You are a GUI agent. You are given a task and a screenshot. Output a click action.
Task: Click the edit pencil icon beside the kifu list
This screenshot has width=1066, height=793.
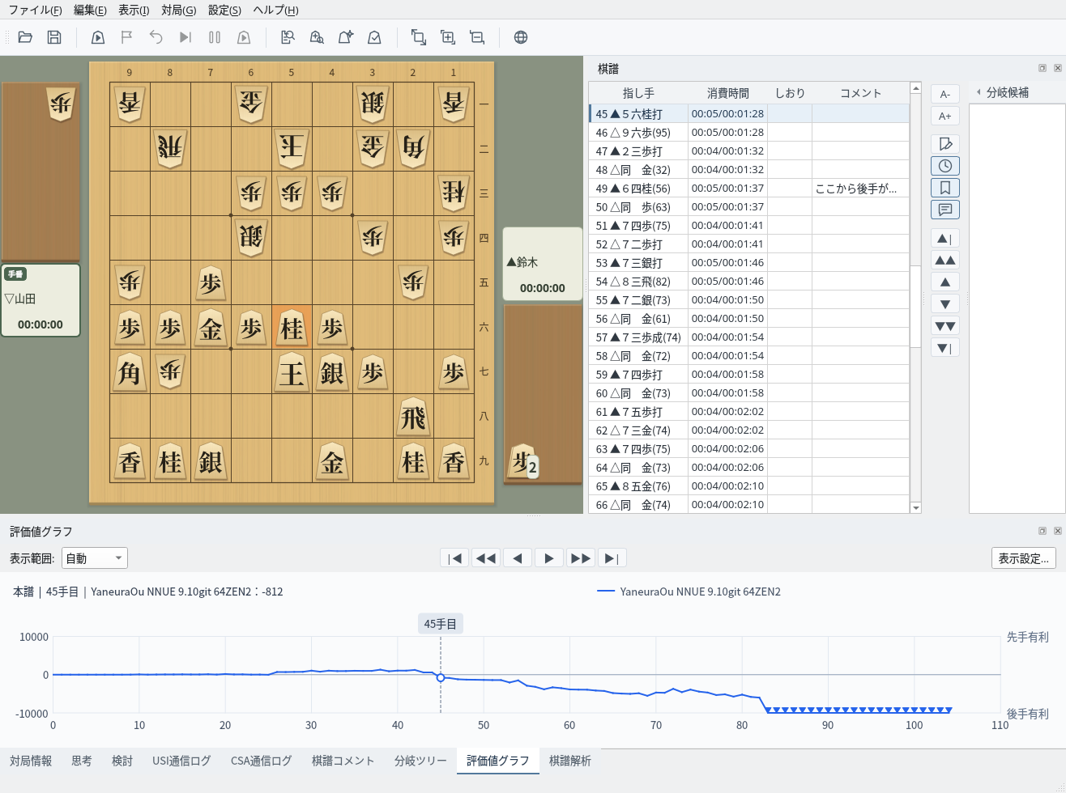tap(945, 144)
